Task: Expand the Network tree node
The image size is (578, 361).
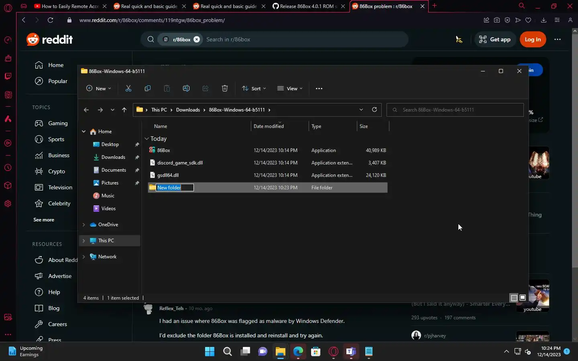Action: tap(84, 257)
